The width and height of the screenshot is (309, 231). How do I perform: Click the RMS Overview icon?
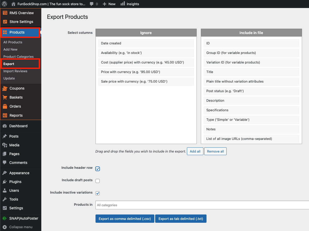[5, 13]
